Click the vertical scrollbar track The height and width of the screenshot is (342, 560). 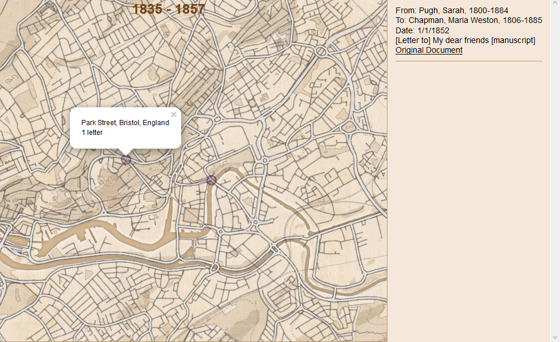[x=554, y=172]
